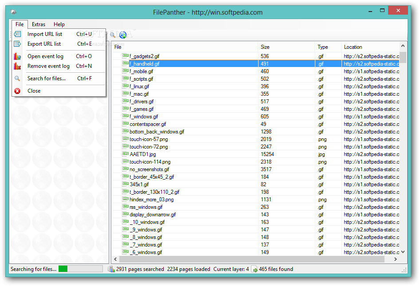
Task: Click gif icon beside contentspacer.gif
Action: tap(126, 124)
